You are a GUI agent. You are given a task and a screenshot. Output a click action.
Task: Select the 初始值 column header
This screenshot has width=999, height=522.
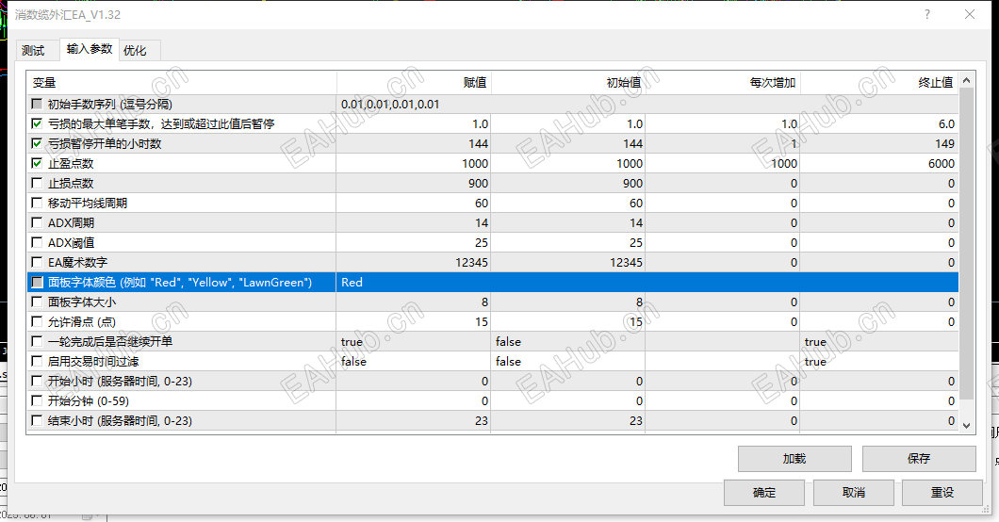coord(568,82)
